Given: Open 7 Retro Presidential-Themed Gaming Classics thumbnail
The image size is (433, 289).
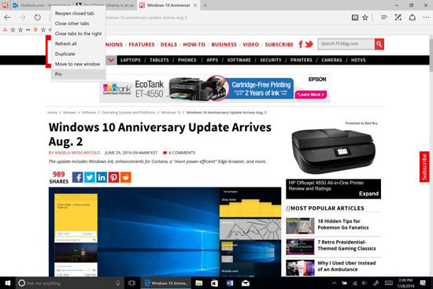Looking at the screenshot, I should 300,246.
